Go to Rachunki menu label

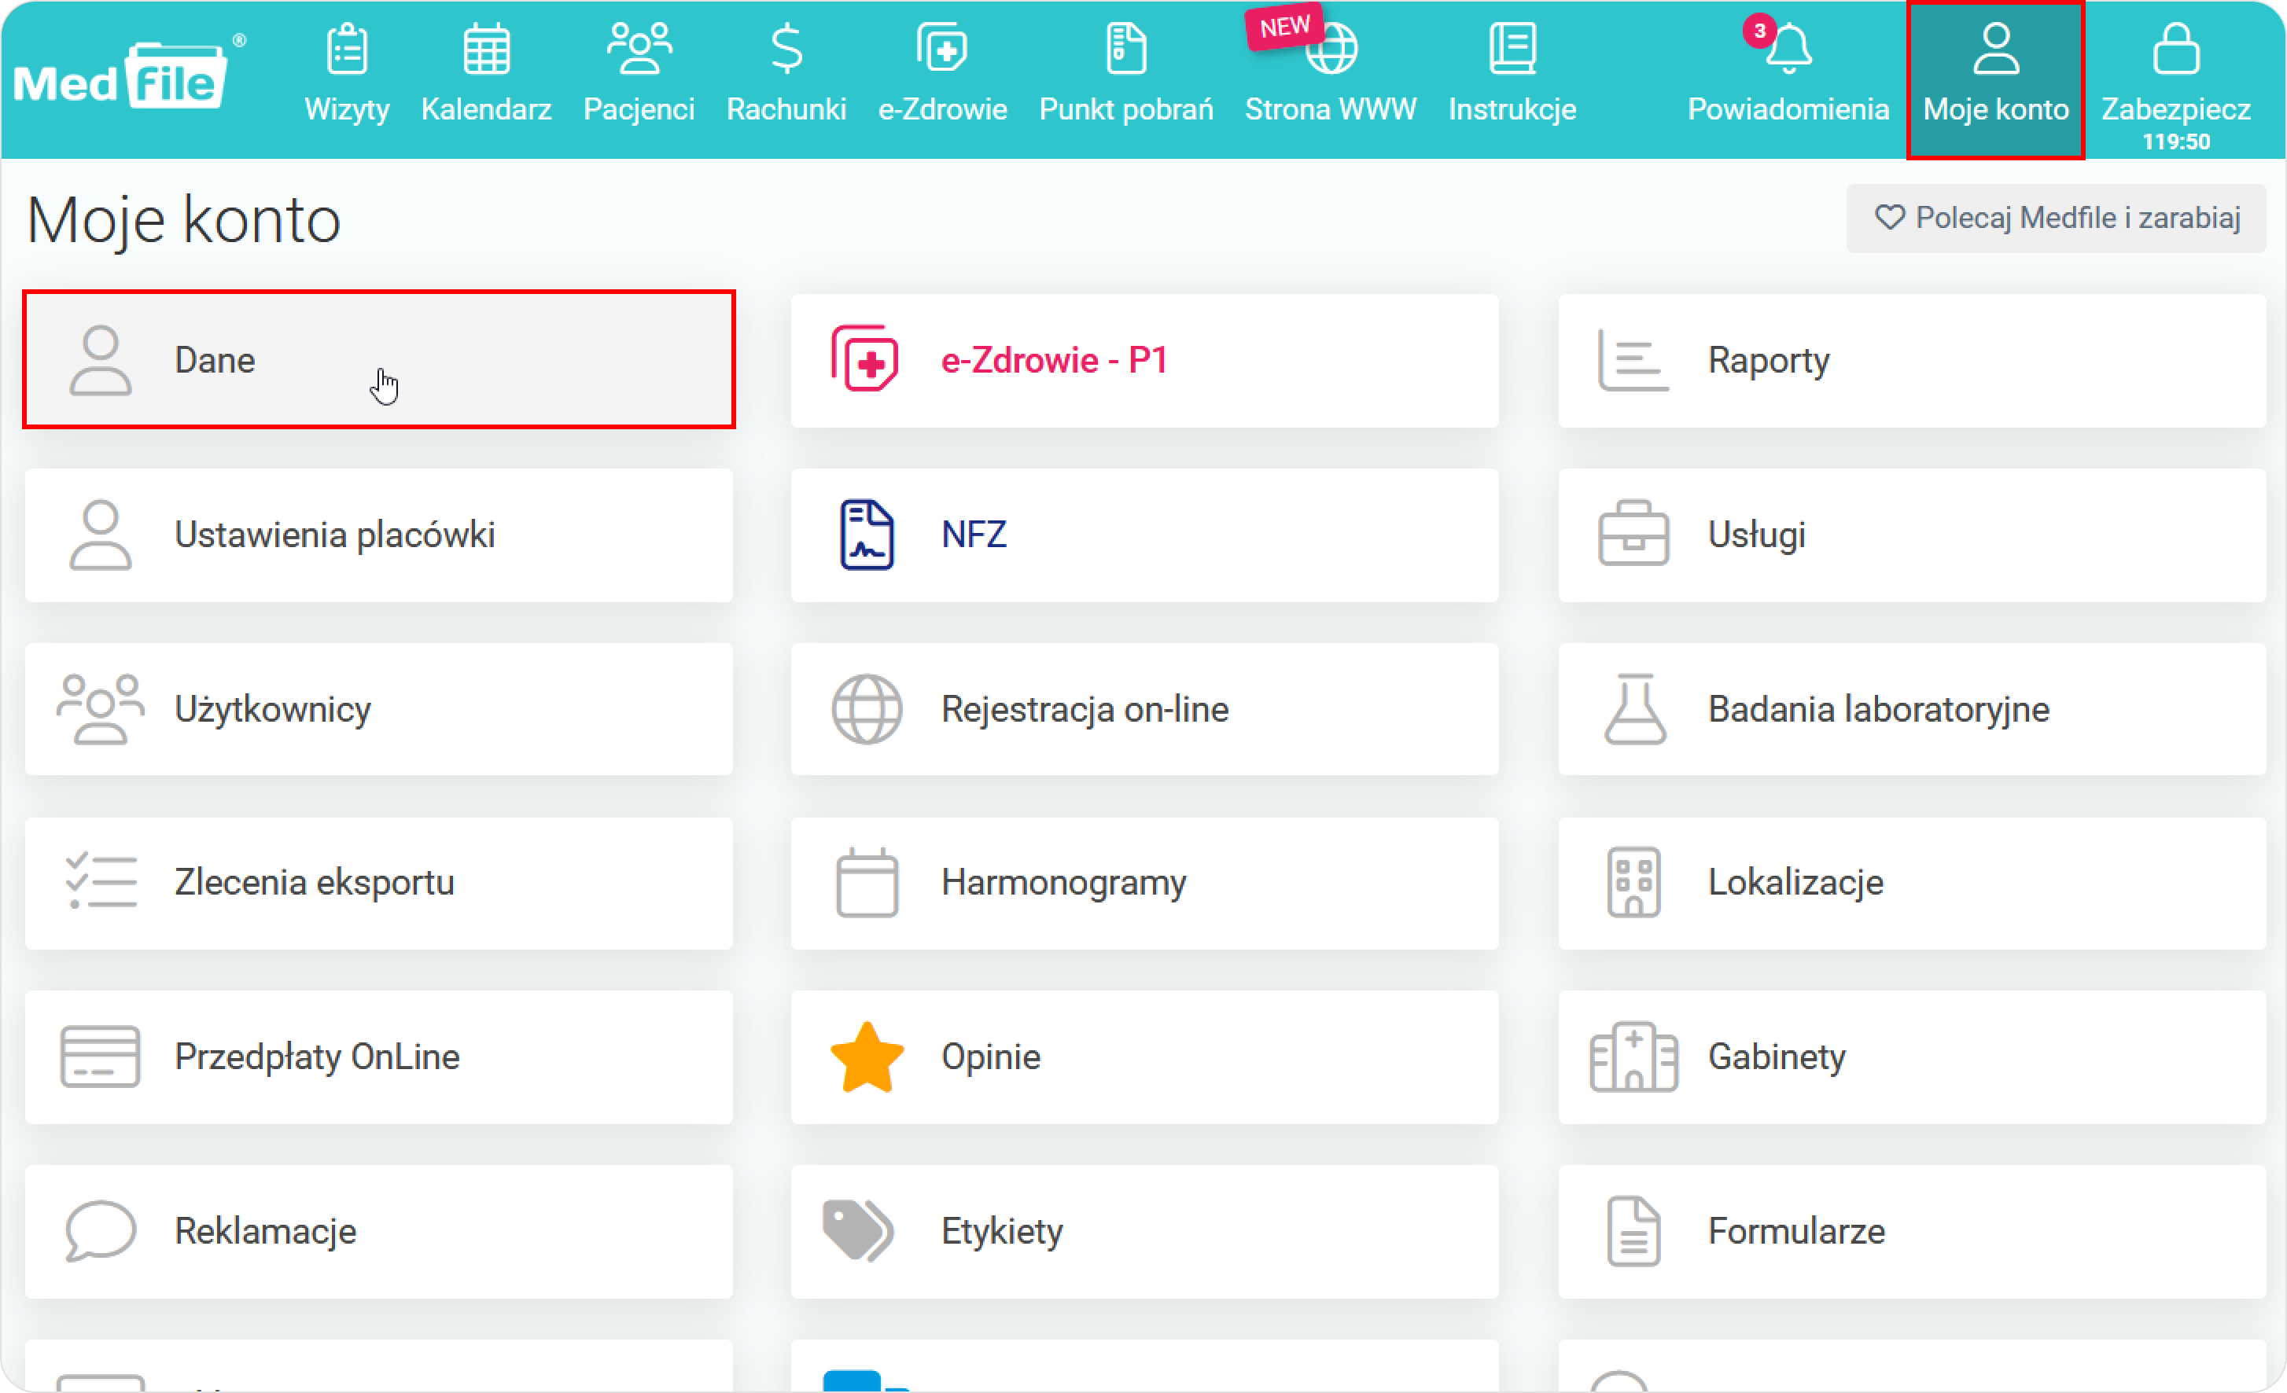[786, 109]
